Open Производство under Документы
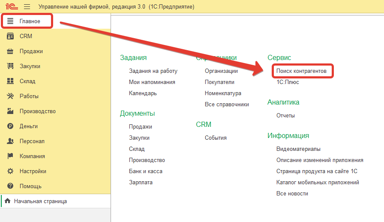Viewport: 384px width, 222px height. pos(147,160)
